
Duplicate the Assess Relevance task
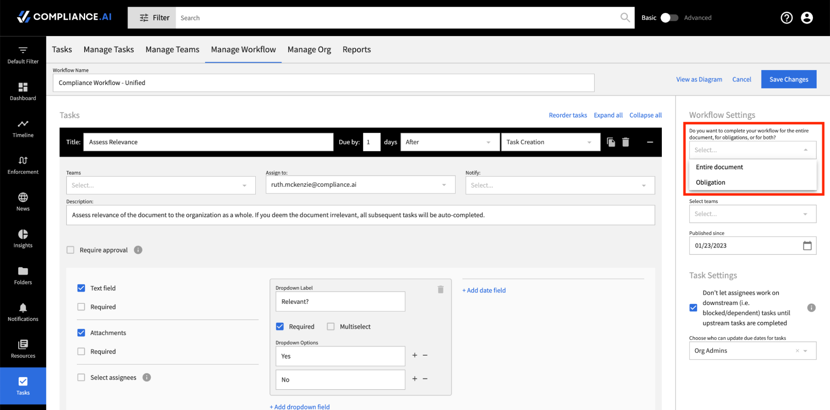[611, 142]
